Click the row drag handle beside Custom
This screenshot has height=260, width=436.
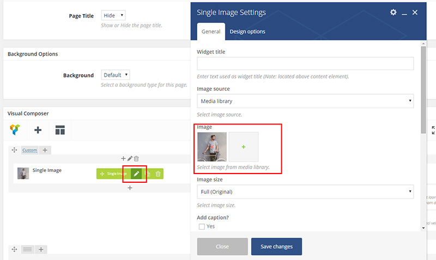pyautogui.click(x=14, y=150)
